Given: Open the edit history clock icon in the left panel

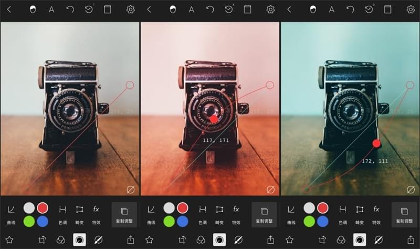Looking at the screenshot, I should [89, 9].
